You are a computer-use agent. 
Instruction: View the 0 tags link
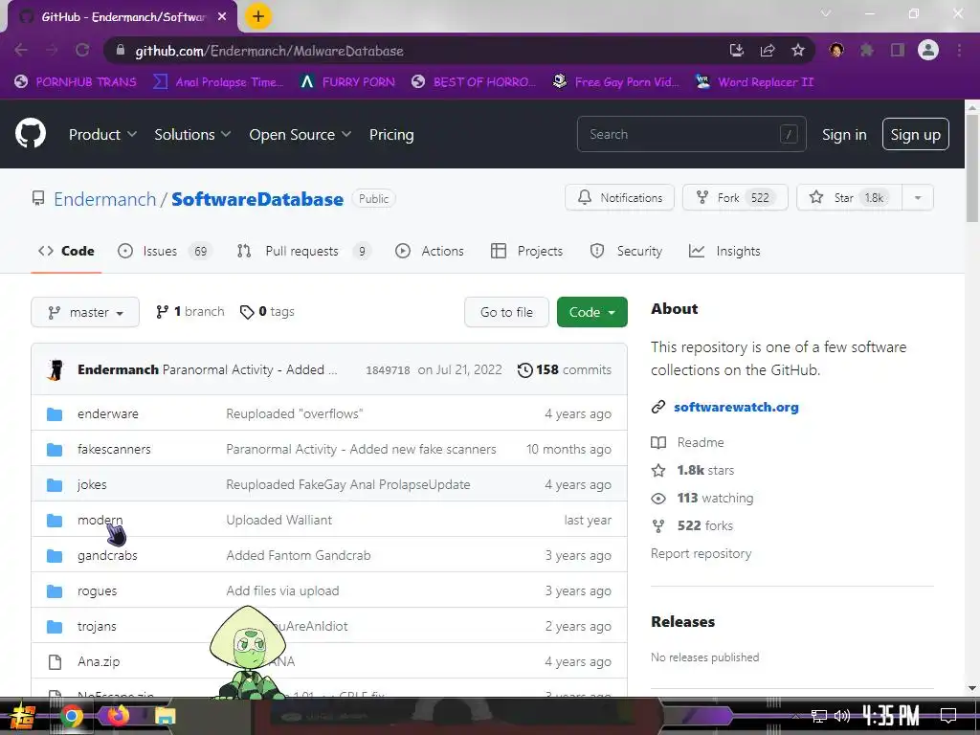click(x=267, y=311)
